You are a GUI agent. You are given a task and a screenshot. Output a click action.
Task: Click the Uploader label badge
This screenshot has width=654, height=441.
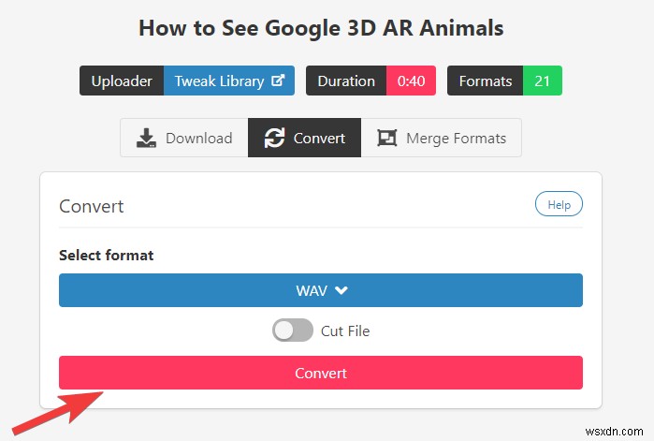(x=122, y=81)
